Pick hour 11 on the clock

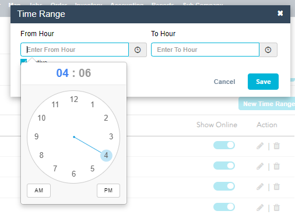[55, 104]
